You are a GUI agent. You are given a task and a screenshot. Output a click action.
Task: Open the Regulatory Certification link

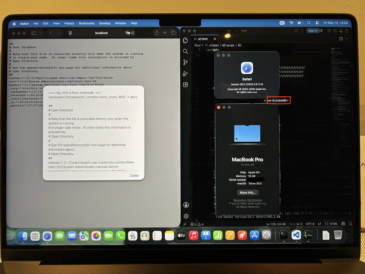tap(248, 200)
